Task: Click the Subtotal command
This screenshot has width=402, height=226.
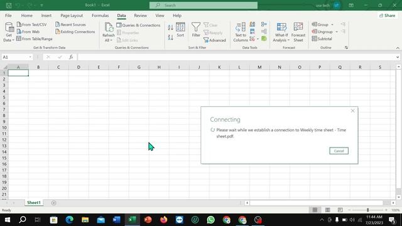Action: pyautogui.click(x=322, y=39)
